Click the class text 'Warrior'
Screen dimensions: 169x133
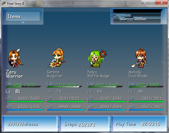[x=15, y=76]
